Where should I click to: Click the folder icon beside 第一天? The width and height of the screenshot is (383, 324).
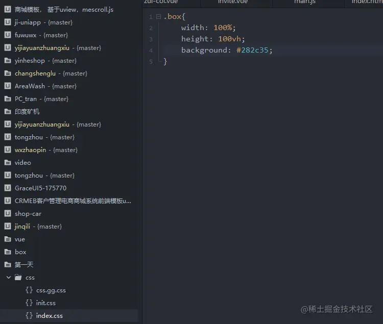pyautogui.click(x=8, y=264)
